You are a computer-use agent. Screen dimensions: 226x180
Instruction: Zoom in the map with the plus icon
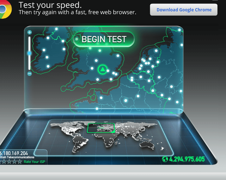tap(29, 32)
